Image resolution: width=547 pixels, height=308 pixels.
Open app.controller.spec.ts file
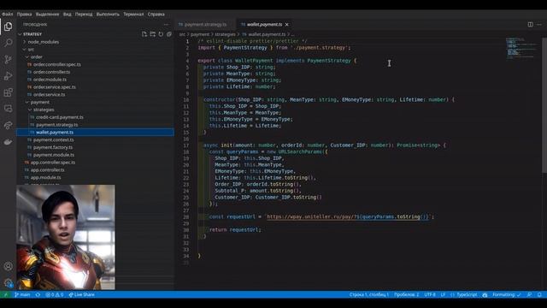tap(53, 163)
